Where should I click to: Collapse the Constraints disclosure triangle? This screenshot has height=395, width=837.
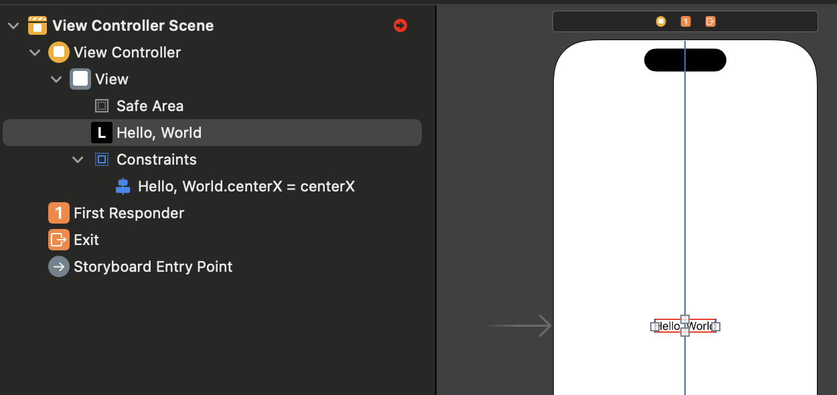[x=78, y=159]
